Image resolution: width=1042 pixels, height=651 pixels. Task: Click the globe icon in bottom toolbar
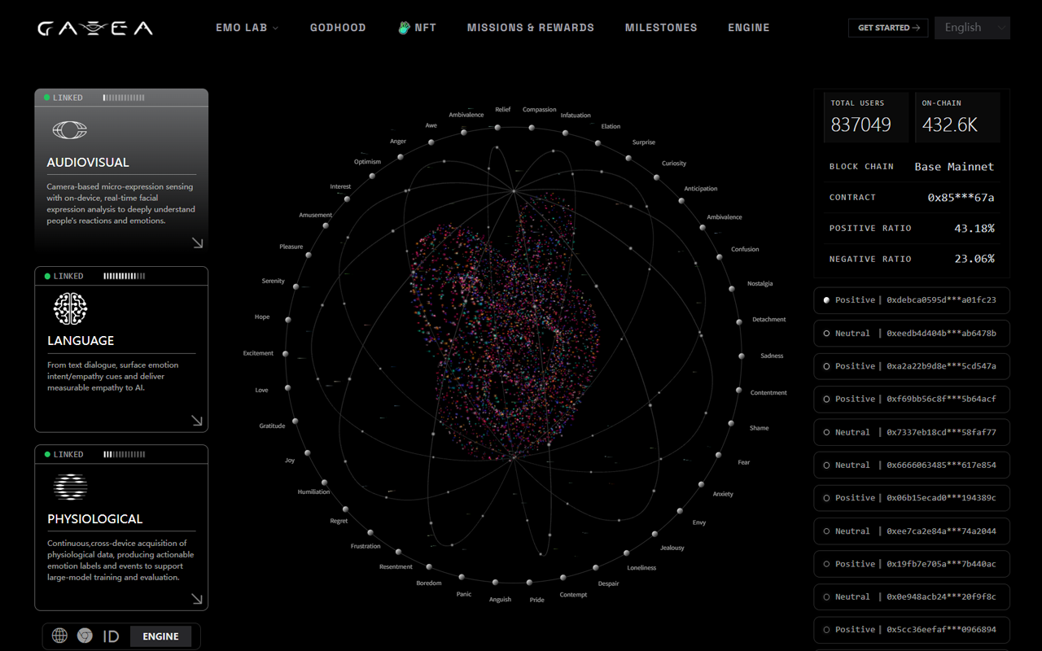(59, 636)
